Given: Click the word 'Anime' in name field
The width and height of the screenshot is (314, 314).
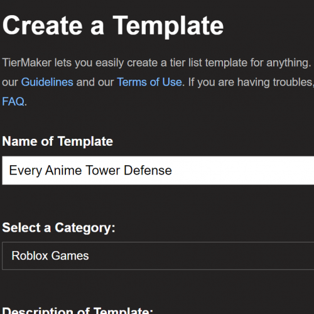Looking at the screenshot, I should coord(63,170).
